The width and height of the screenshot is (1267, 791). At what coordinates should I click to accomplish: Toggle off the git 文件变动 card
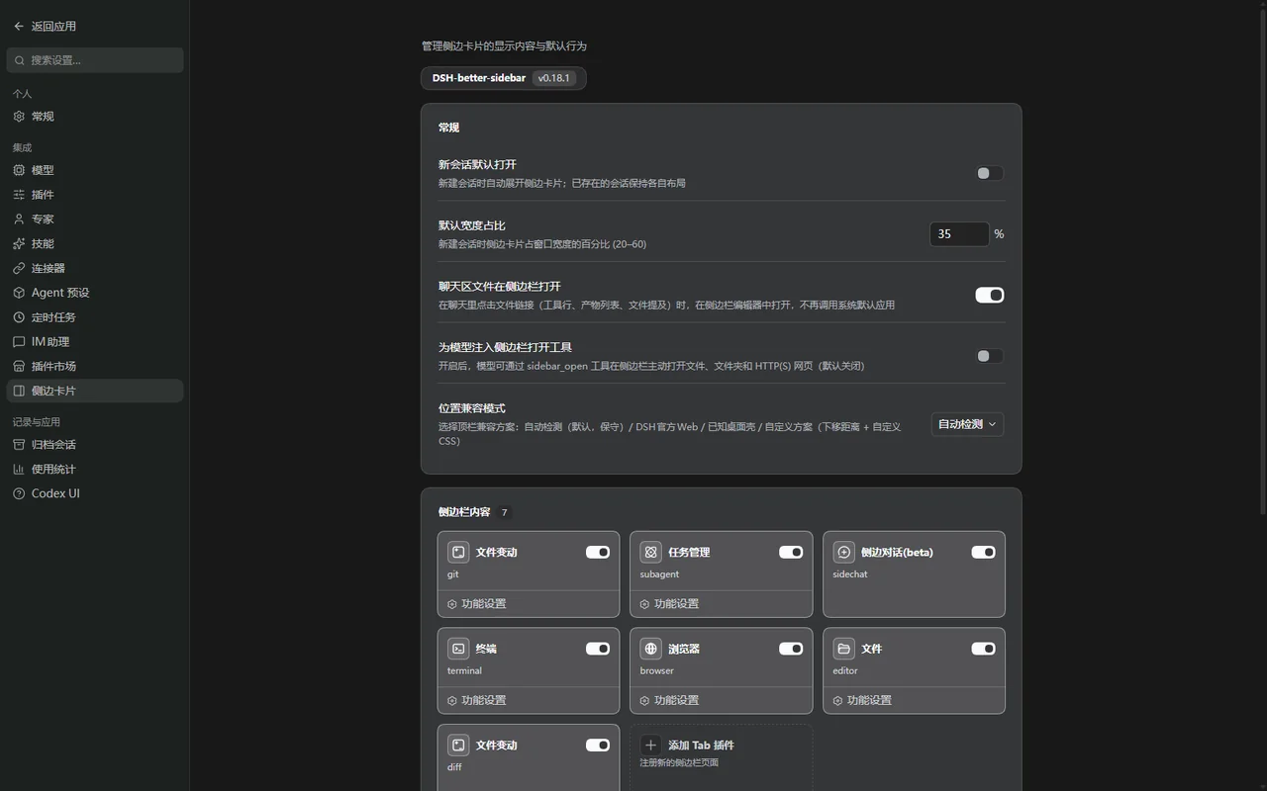[598, 552]
